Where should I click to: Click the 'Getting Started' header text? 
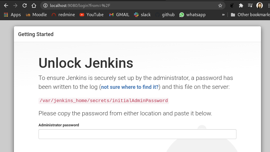36,34
